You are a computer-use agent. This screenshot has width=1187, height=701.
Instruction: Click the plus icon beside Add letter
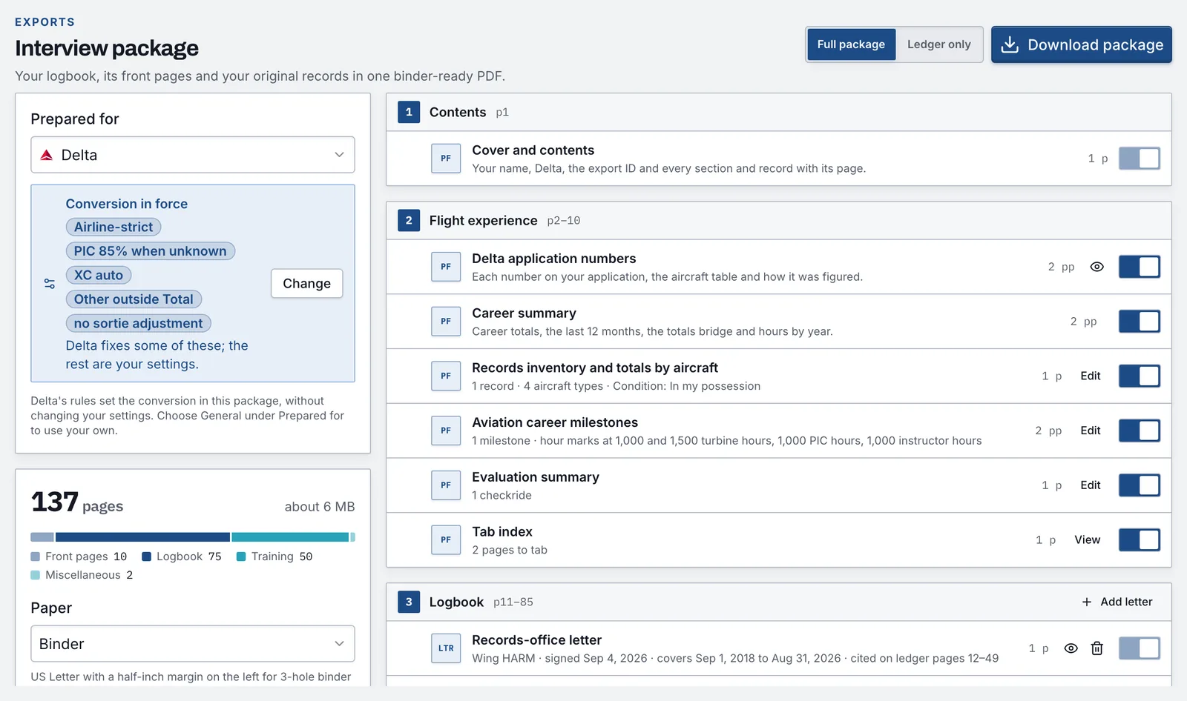(x=1087, y=602)
